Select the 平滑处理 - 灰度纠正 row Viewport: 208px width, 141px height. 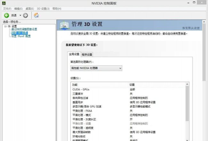tap(128, 119)
